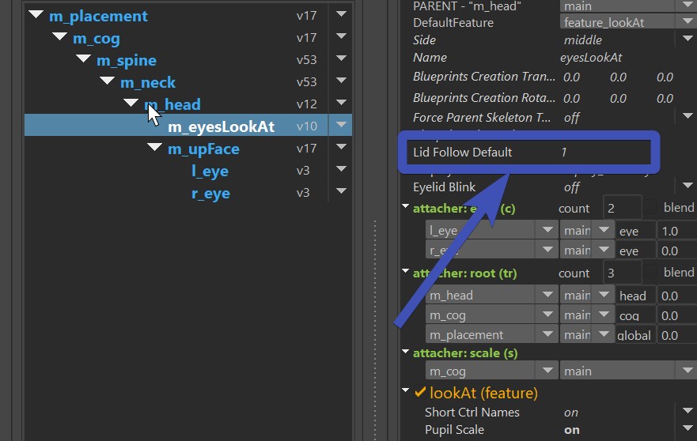Open version arrow next to m_upFace v17
Viewport: 697px width, 441px height.
click(341, 147)
